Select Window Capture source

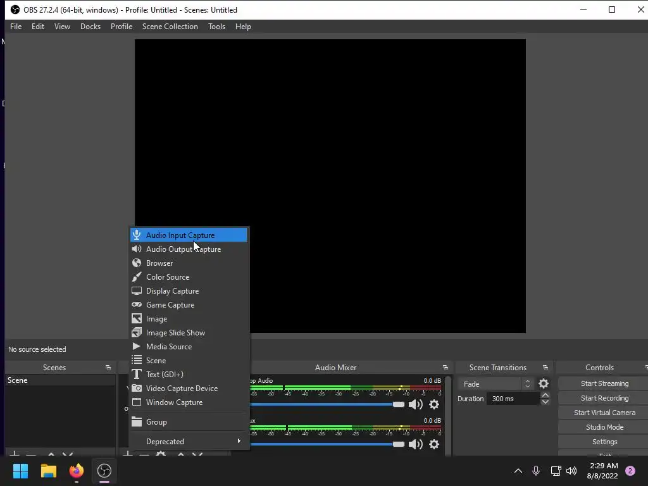click(189, 402)
